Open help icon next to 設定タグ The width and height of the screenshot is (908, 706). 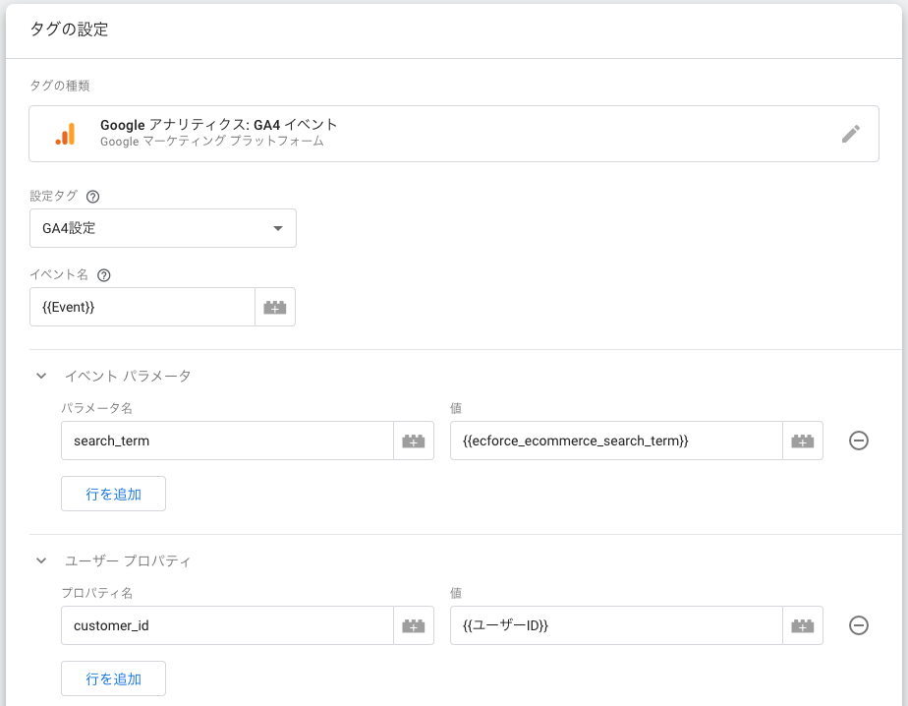click(92, 197)
